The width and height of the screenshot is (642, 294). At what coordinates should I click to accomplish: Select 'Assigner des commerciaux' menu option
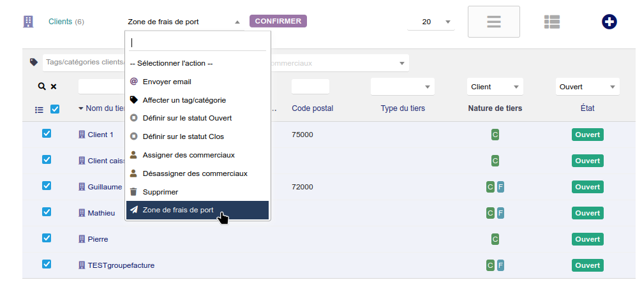[x=188, y=155]
